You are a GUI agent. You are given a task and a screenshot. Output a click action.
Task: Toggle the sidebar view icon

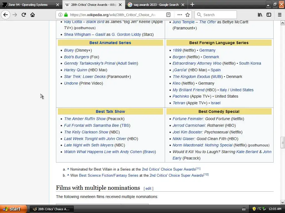pyautogui.click(x=269, y=15)
